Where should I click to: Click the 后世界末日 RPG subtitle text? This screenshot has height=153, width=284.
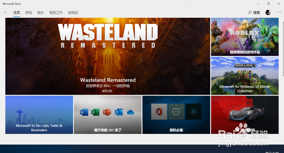pyautogui.click(x=108, y=86)
